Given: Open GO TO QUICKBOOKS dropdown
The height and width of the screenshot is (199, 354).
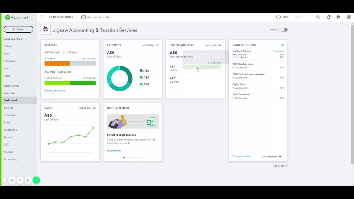Looking at the screenshot, I should pos(62,17).
